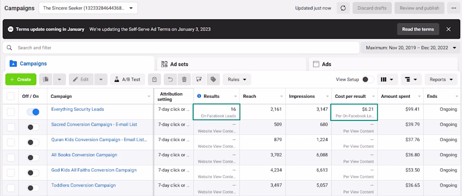Enable All Books Conversion Campaign toggle
The width and height of the screenshot is (462, 196).
click(x=33, y=158)
